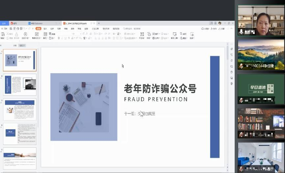Click the Find (查找) icon
The image size is (285, 173).
tap(183, 34)
